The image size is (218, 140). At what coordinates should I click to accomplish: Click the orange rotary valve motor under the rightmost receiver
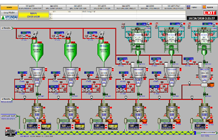click(211, 85)
